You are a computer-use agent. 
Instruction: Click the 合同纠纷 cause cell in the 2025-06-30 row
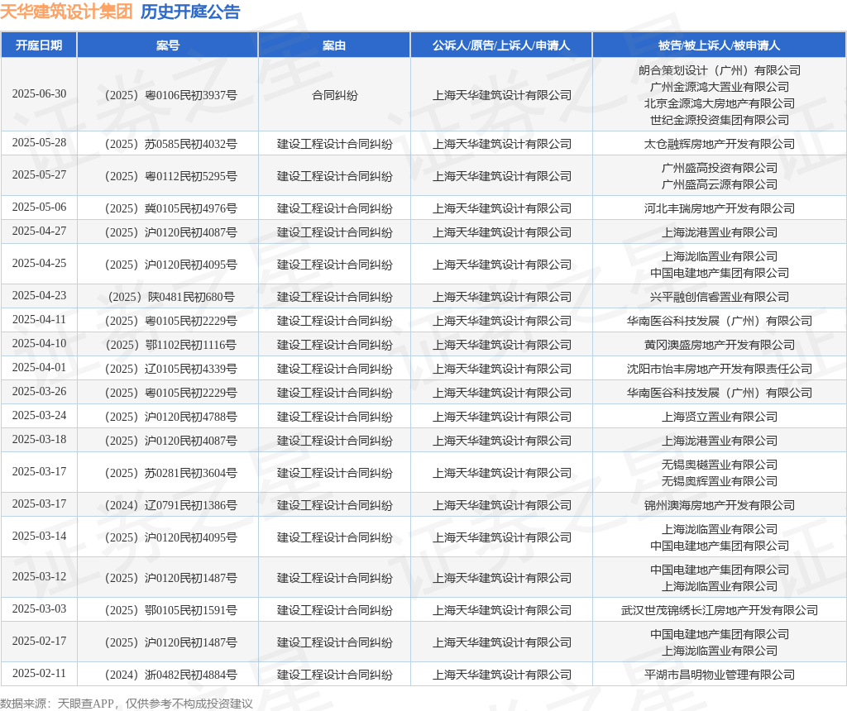(334, 96)
